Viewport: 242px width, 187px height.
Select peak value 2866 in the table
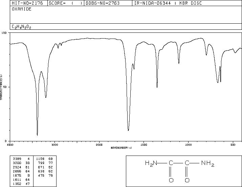[x=17, y=171]
